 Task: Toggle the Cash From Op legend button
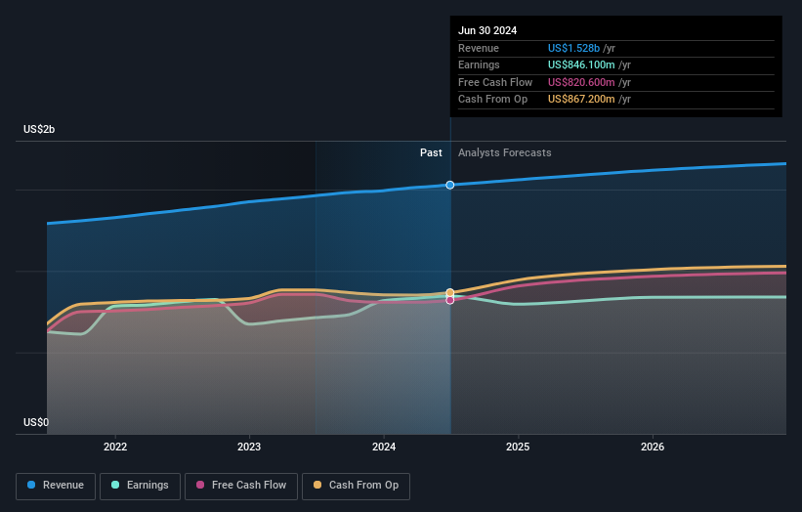(356, 486)
